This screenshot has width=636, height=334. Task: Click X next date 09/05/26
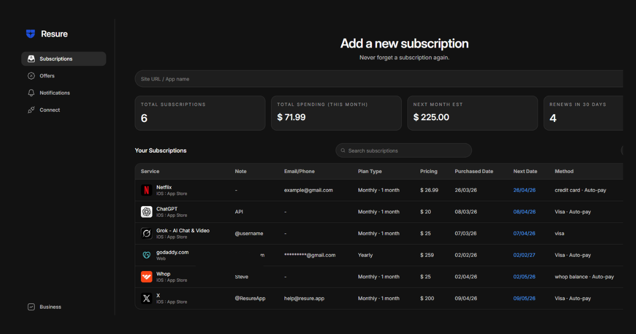[525, 298]
